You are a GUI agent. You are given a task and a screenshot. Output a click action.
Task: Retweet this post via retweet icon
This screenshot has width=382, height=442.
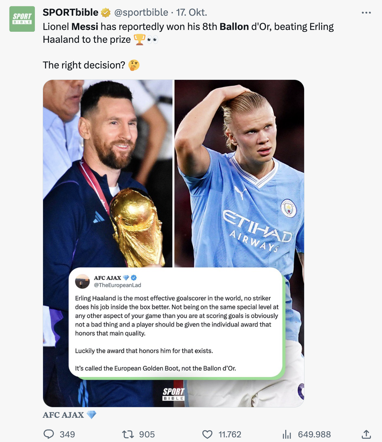coord(128,434)
